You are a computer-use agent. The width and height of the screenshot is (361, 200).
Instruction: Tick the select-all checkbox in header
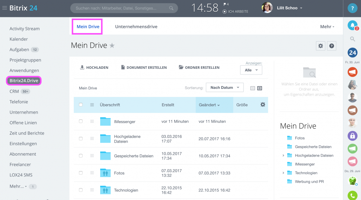point(80,105)
